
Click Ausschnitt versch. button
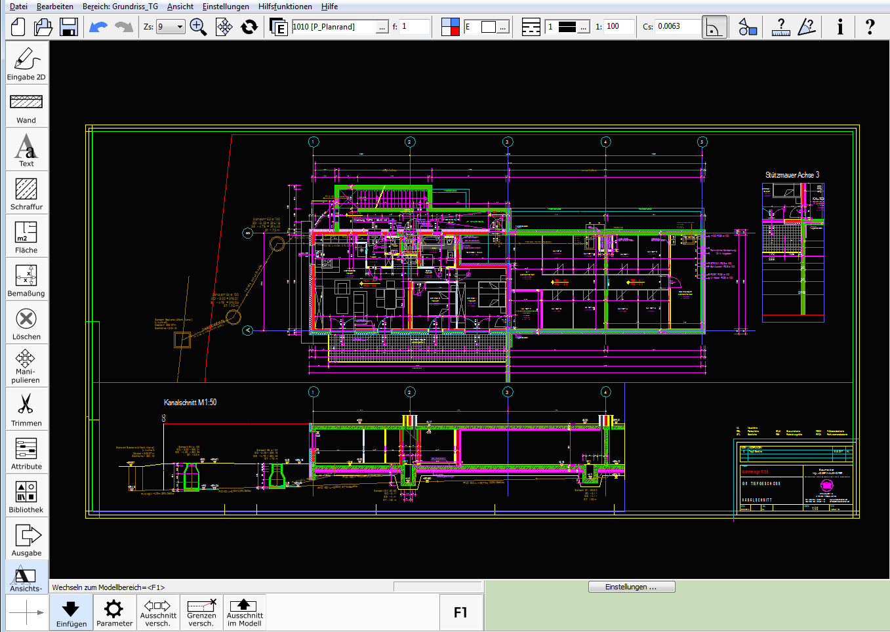point(158,612)
